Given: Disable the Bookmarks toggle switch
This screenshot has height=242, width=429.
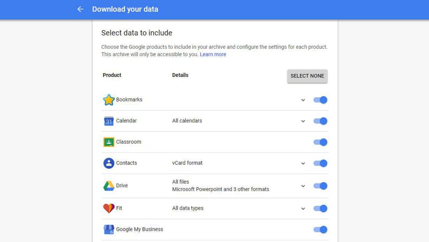Looking at the screenshot, I should [x=320, y=100].
